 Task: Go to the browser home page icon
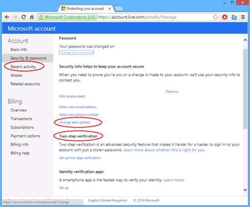tap(32, 17)
